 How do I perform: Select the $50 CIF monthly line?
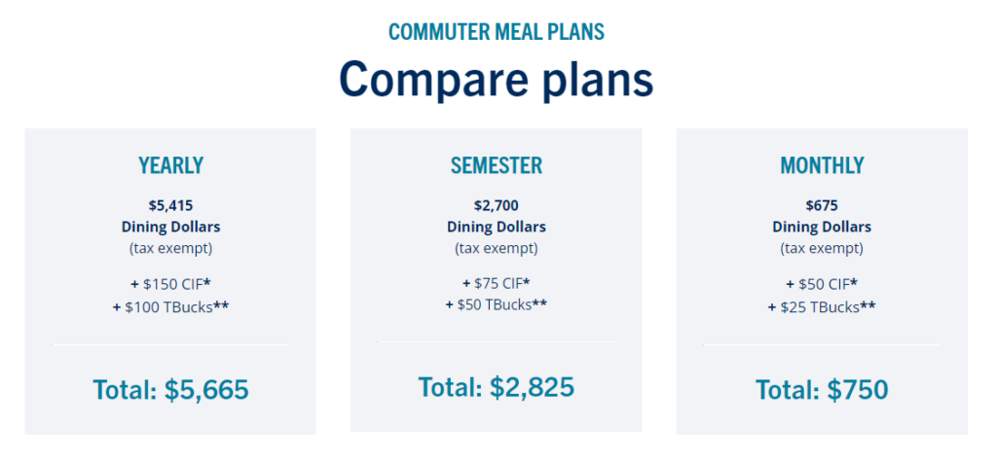(822, 284)
